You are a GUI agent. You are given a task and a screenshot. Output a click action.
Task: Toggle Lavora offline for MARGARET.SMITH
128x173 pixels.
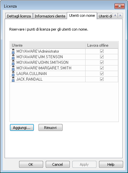[102, 68]
